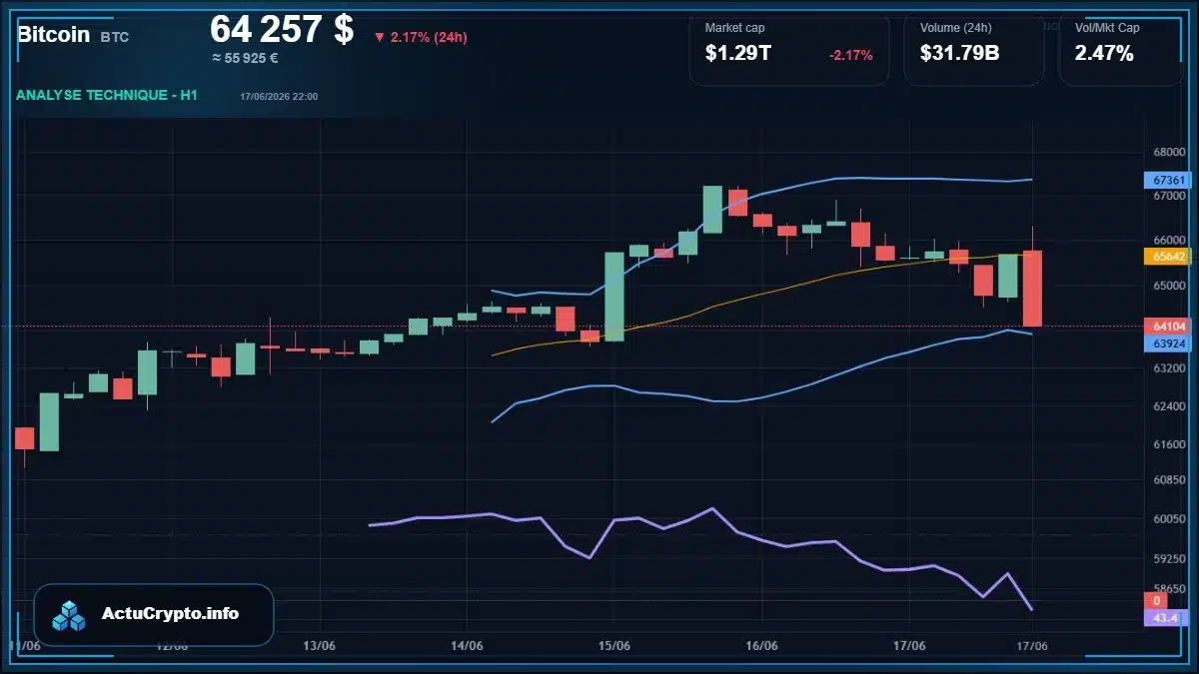
Task: Click the -2.17% market cap change
Action: 851,55
